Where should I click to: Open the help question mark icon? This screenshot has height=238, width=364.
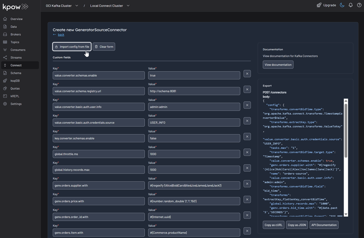(359, 5)
